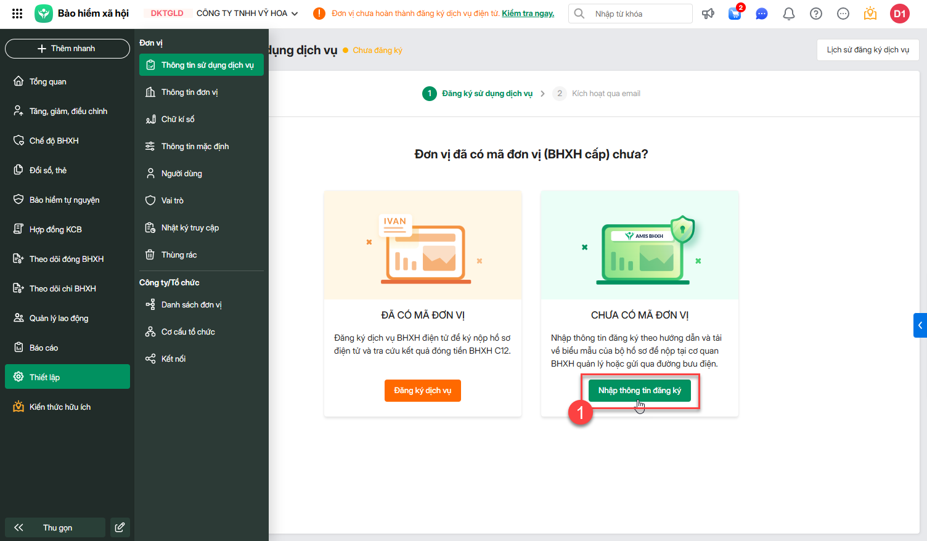Open Theo dõi đóng BHXH menu
This screenshot has height=541, width=927.
point(67,259)
